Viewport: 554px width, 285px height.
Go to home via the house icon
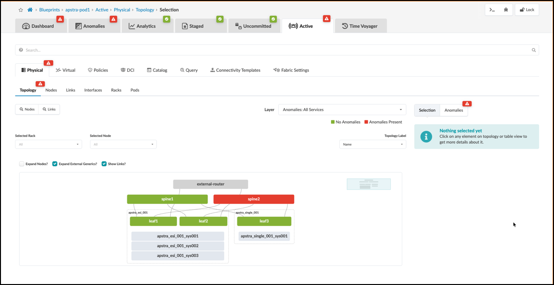pos(30,10)
